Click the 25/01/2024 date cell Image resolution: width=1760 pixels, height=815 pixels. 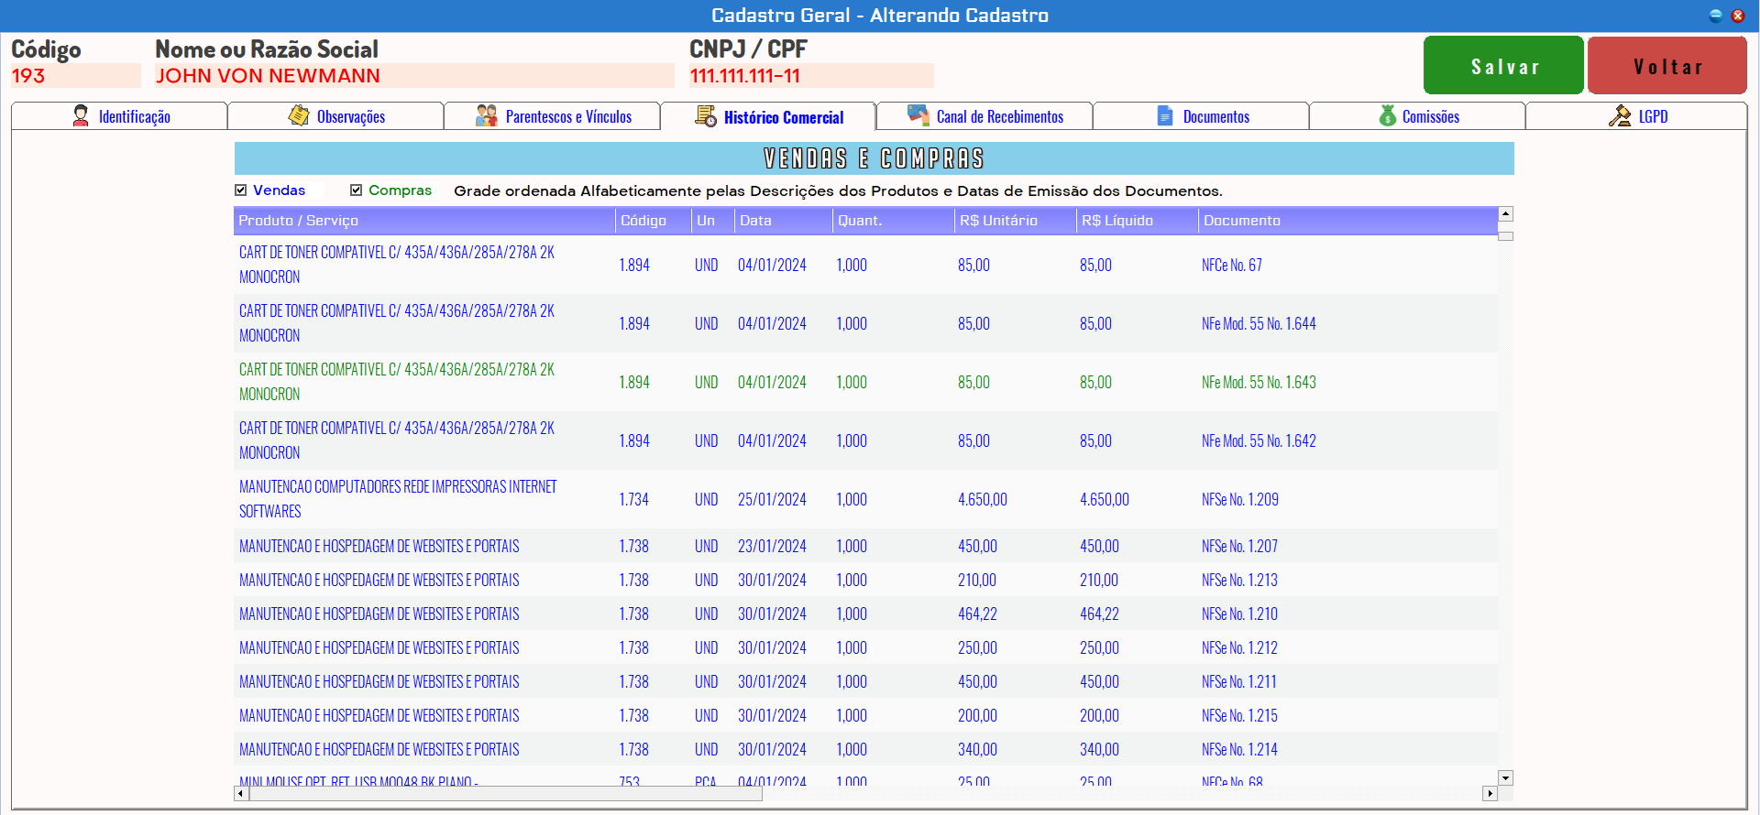[x=772, y=499]
